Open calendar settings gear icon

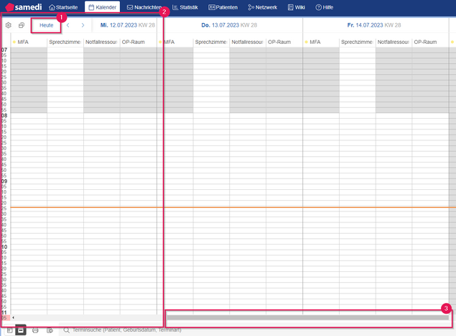click(9, 25)
